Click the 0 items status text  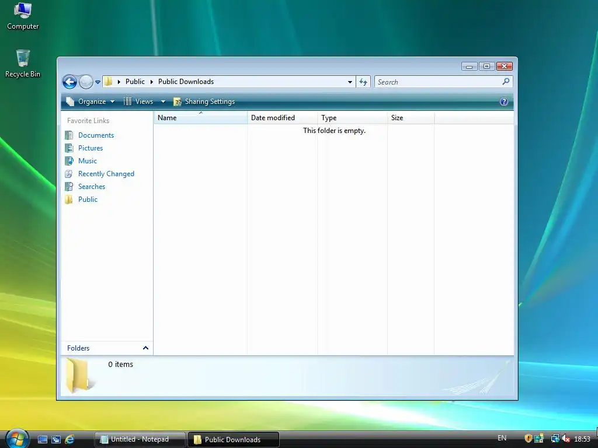[120, 365]
